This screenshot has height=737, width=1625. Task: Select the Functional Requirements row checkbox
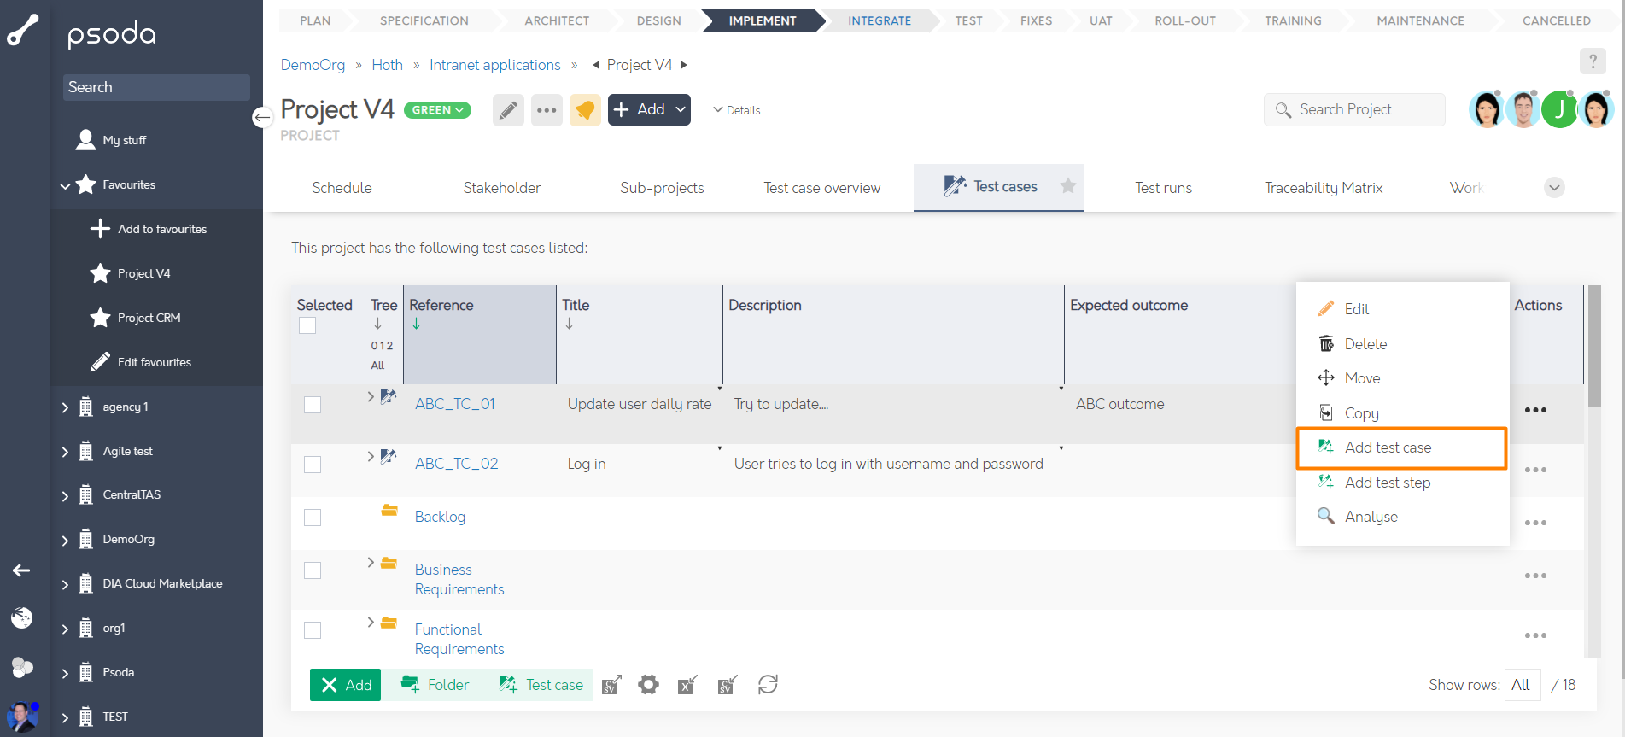click(313, 630)
